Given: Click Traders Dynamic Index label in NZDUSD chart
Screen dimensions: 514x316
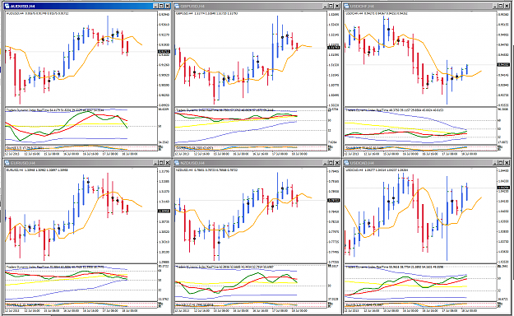Looking at the screenshot, I should click(225, 267).
